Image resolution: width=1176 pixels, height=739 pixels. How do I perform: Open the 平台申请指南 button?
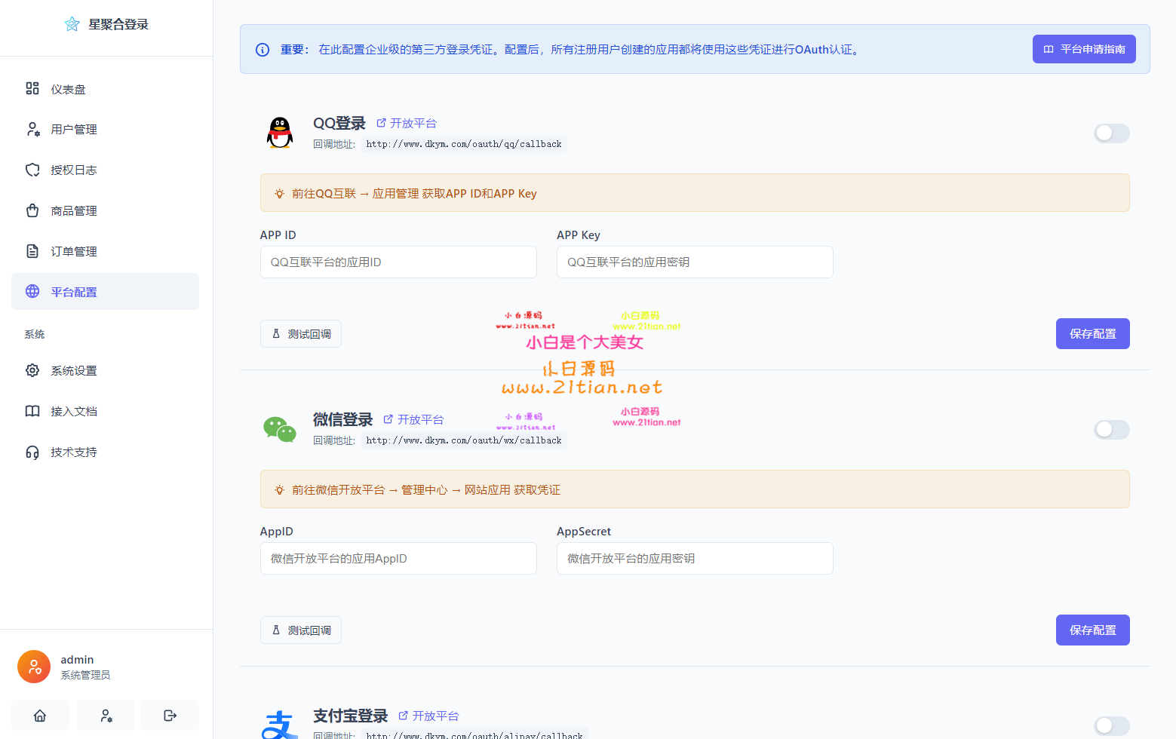1083,49
